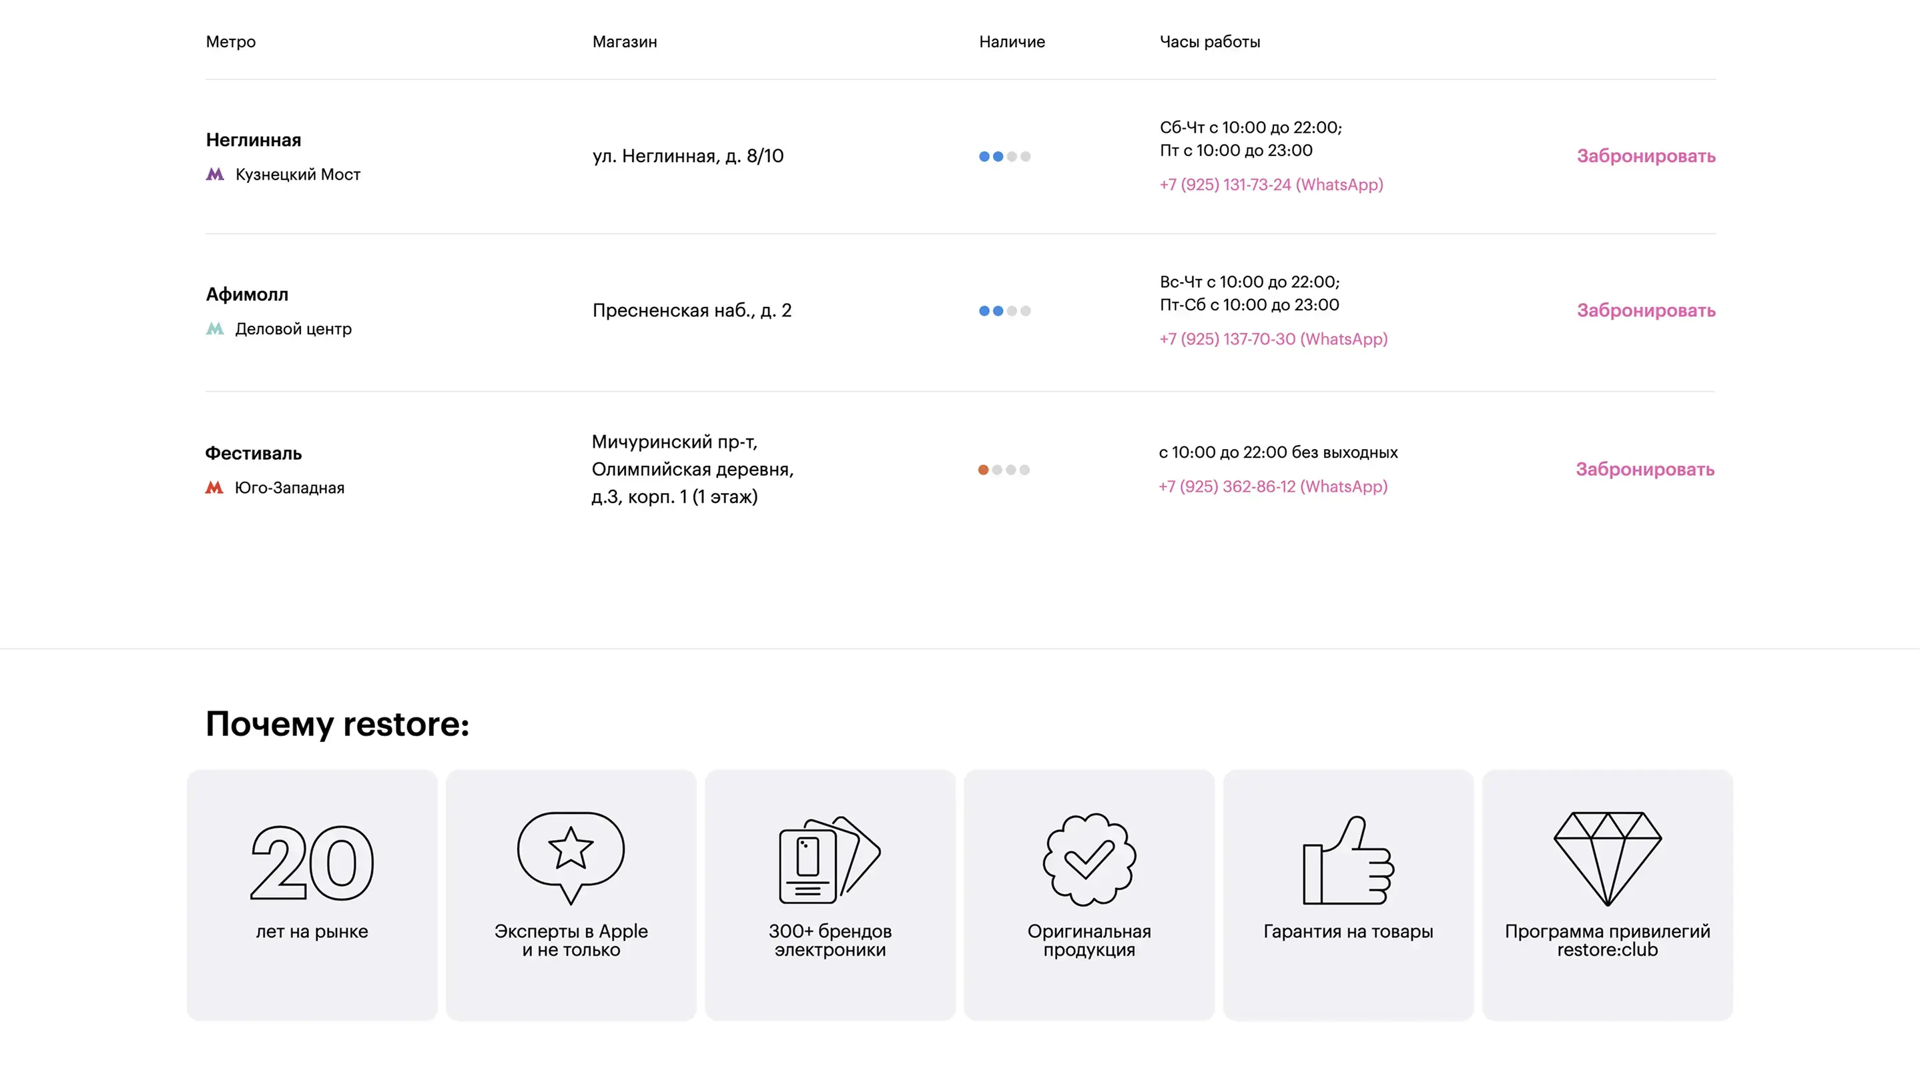Click the 'Наличие' column header
This screenshot has width=1922, height=1081.
point(1012,42)
